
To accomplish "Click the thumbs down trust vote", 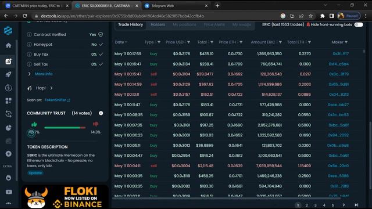I will [95, 124].
